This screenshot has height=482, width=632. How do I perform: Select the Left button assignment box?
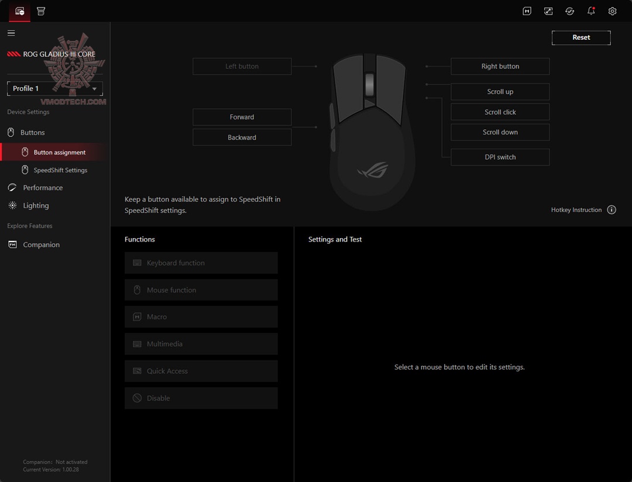[x=242, y=67]
